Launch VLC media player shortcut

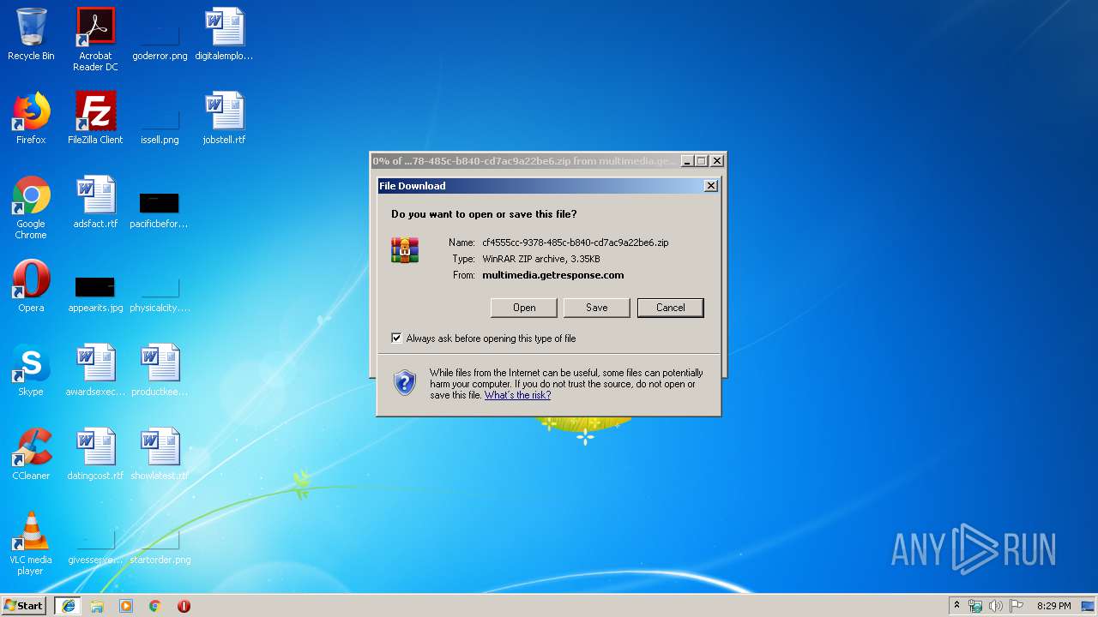(x=31, y=543)
